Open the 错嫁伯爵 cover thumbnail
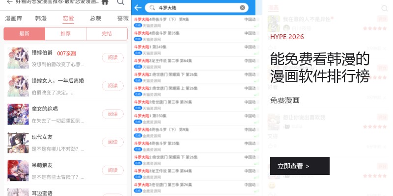The image size is (393, 196). pos(18,58)
